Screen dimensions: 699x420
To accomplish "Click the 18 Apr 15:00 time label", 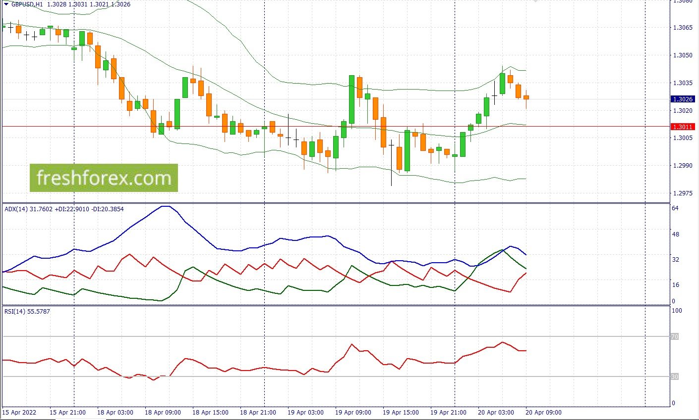I will pos(211,412).
